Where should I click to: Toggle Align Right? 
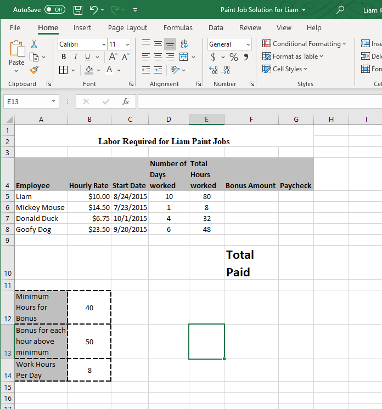[170, 56]
